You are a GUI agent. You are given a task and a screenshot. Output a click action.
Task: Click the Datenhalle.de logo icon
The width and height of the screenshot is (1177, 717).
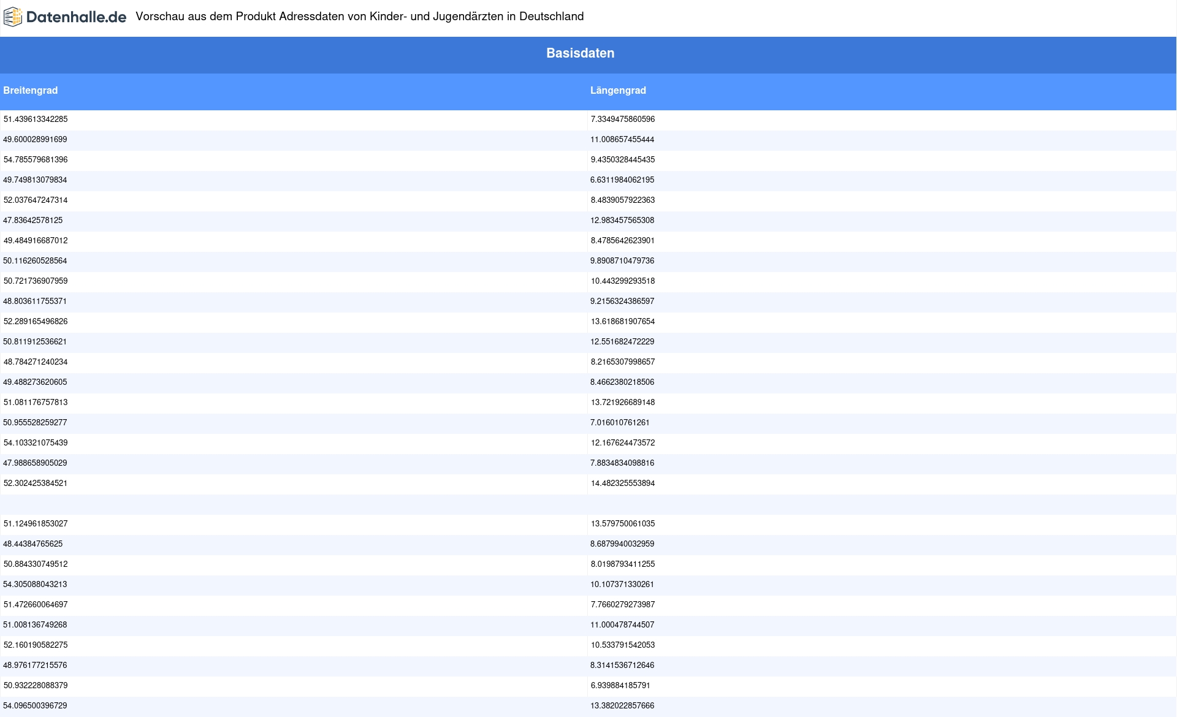(12, 17)
